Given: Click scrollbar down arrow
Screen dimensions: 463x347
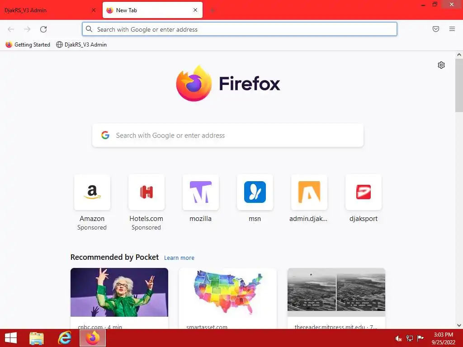Looking at the screenshot, I should 459,325.
